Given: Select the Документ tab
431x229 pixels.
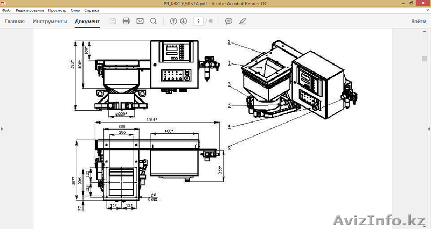Looking at the screenshot, I should [x=87, y=22].
